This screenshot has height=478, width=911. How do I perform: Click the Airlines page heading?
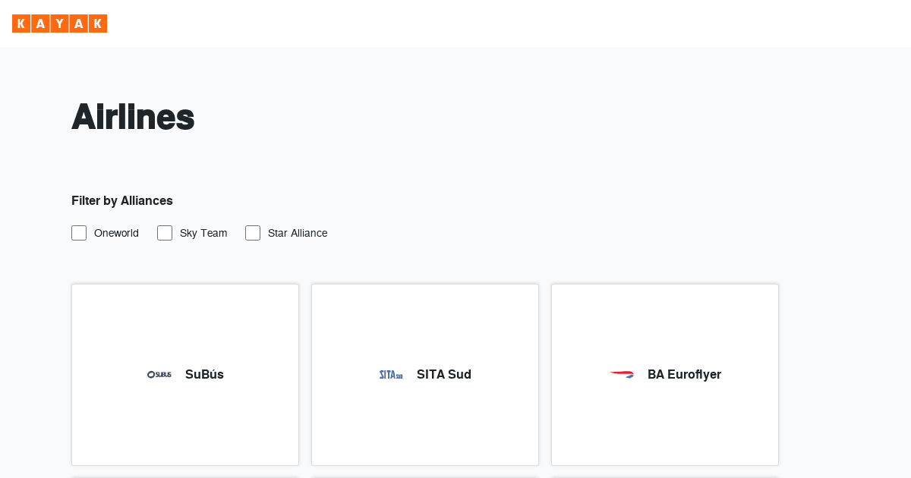[x=133, y=117]
